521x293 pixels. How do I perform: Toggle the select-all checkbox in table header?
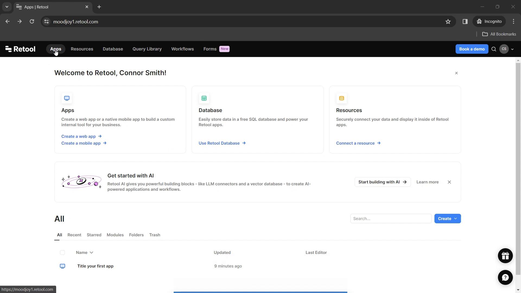tap(62, 253)
